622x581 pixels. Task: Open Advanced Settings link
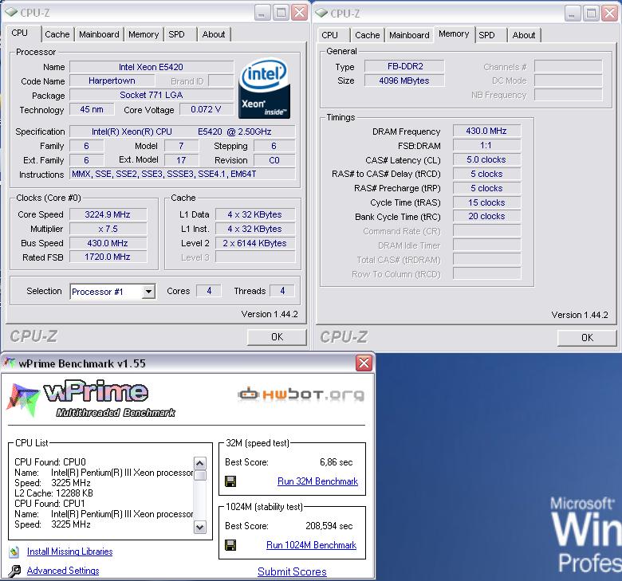tap(63, 571)
